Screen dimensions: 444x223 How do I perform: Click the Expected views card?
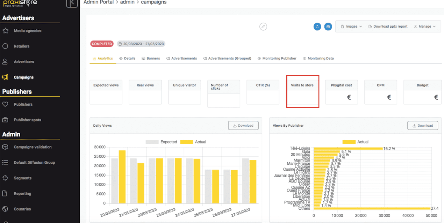click(106, 92)
